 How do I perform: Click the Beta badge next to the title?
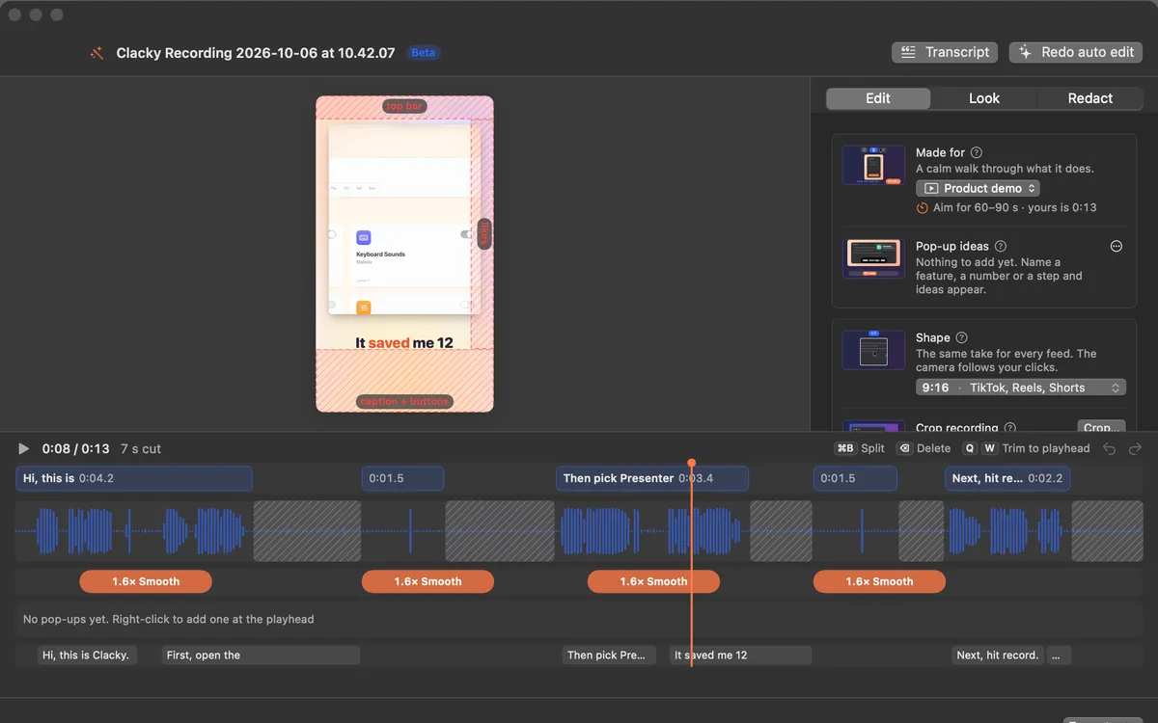point(424,53)
